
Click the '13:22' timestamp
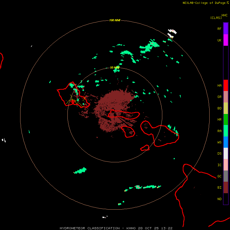pyautogui.click(x=167, y=228)
